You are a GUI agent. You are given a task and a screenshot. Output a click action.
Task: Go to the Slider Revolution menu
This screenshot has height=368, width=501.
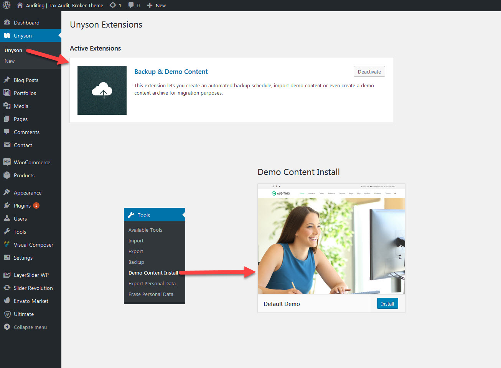click(33, 288)
